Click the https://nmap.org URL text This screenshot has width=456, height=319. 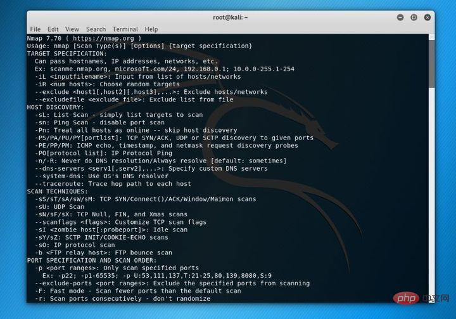[103, 38]
